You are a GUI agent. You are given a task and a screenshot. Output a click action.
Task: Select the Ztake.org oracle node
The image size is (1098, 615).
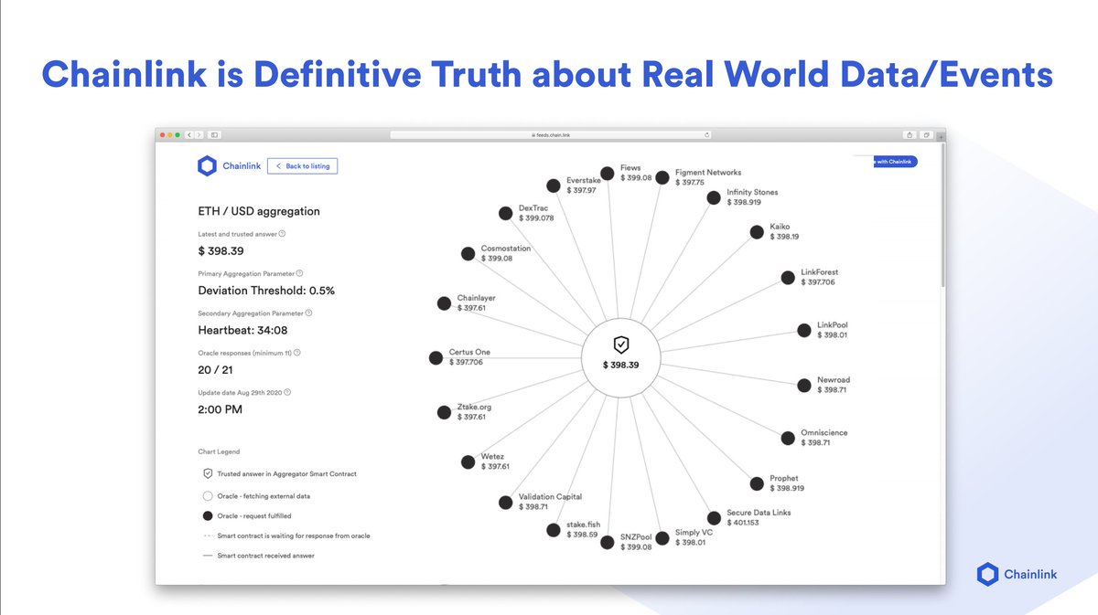(x=443, y=412)
